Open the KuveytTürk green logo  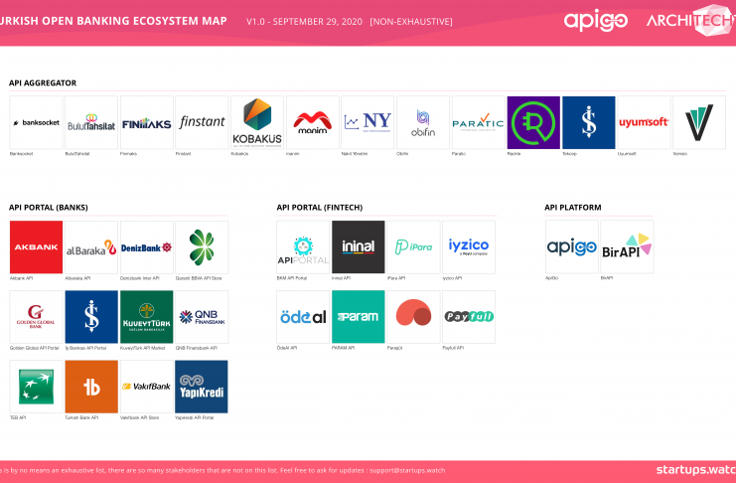point(147,317)
